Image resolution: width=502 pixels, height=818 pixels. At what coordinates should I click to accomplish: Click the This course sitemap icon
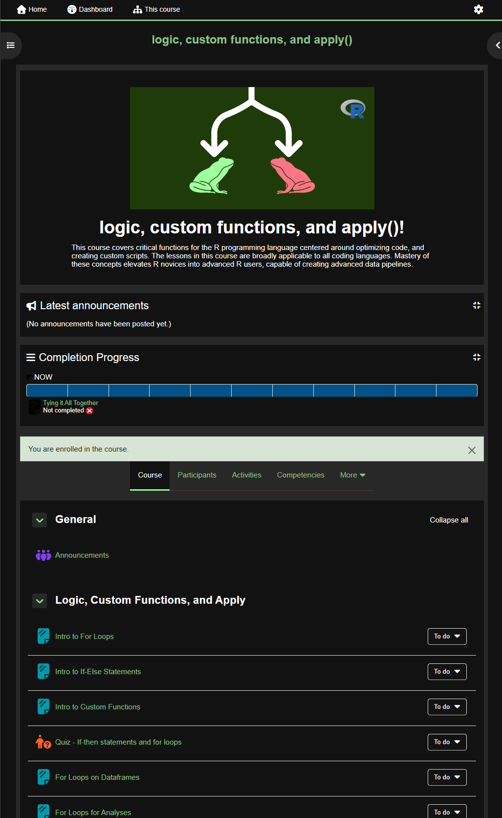(x=138, y=9)
